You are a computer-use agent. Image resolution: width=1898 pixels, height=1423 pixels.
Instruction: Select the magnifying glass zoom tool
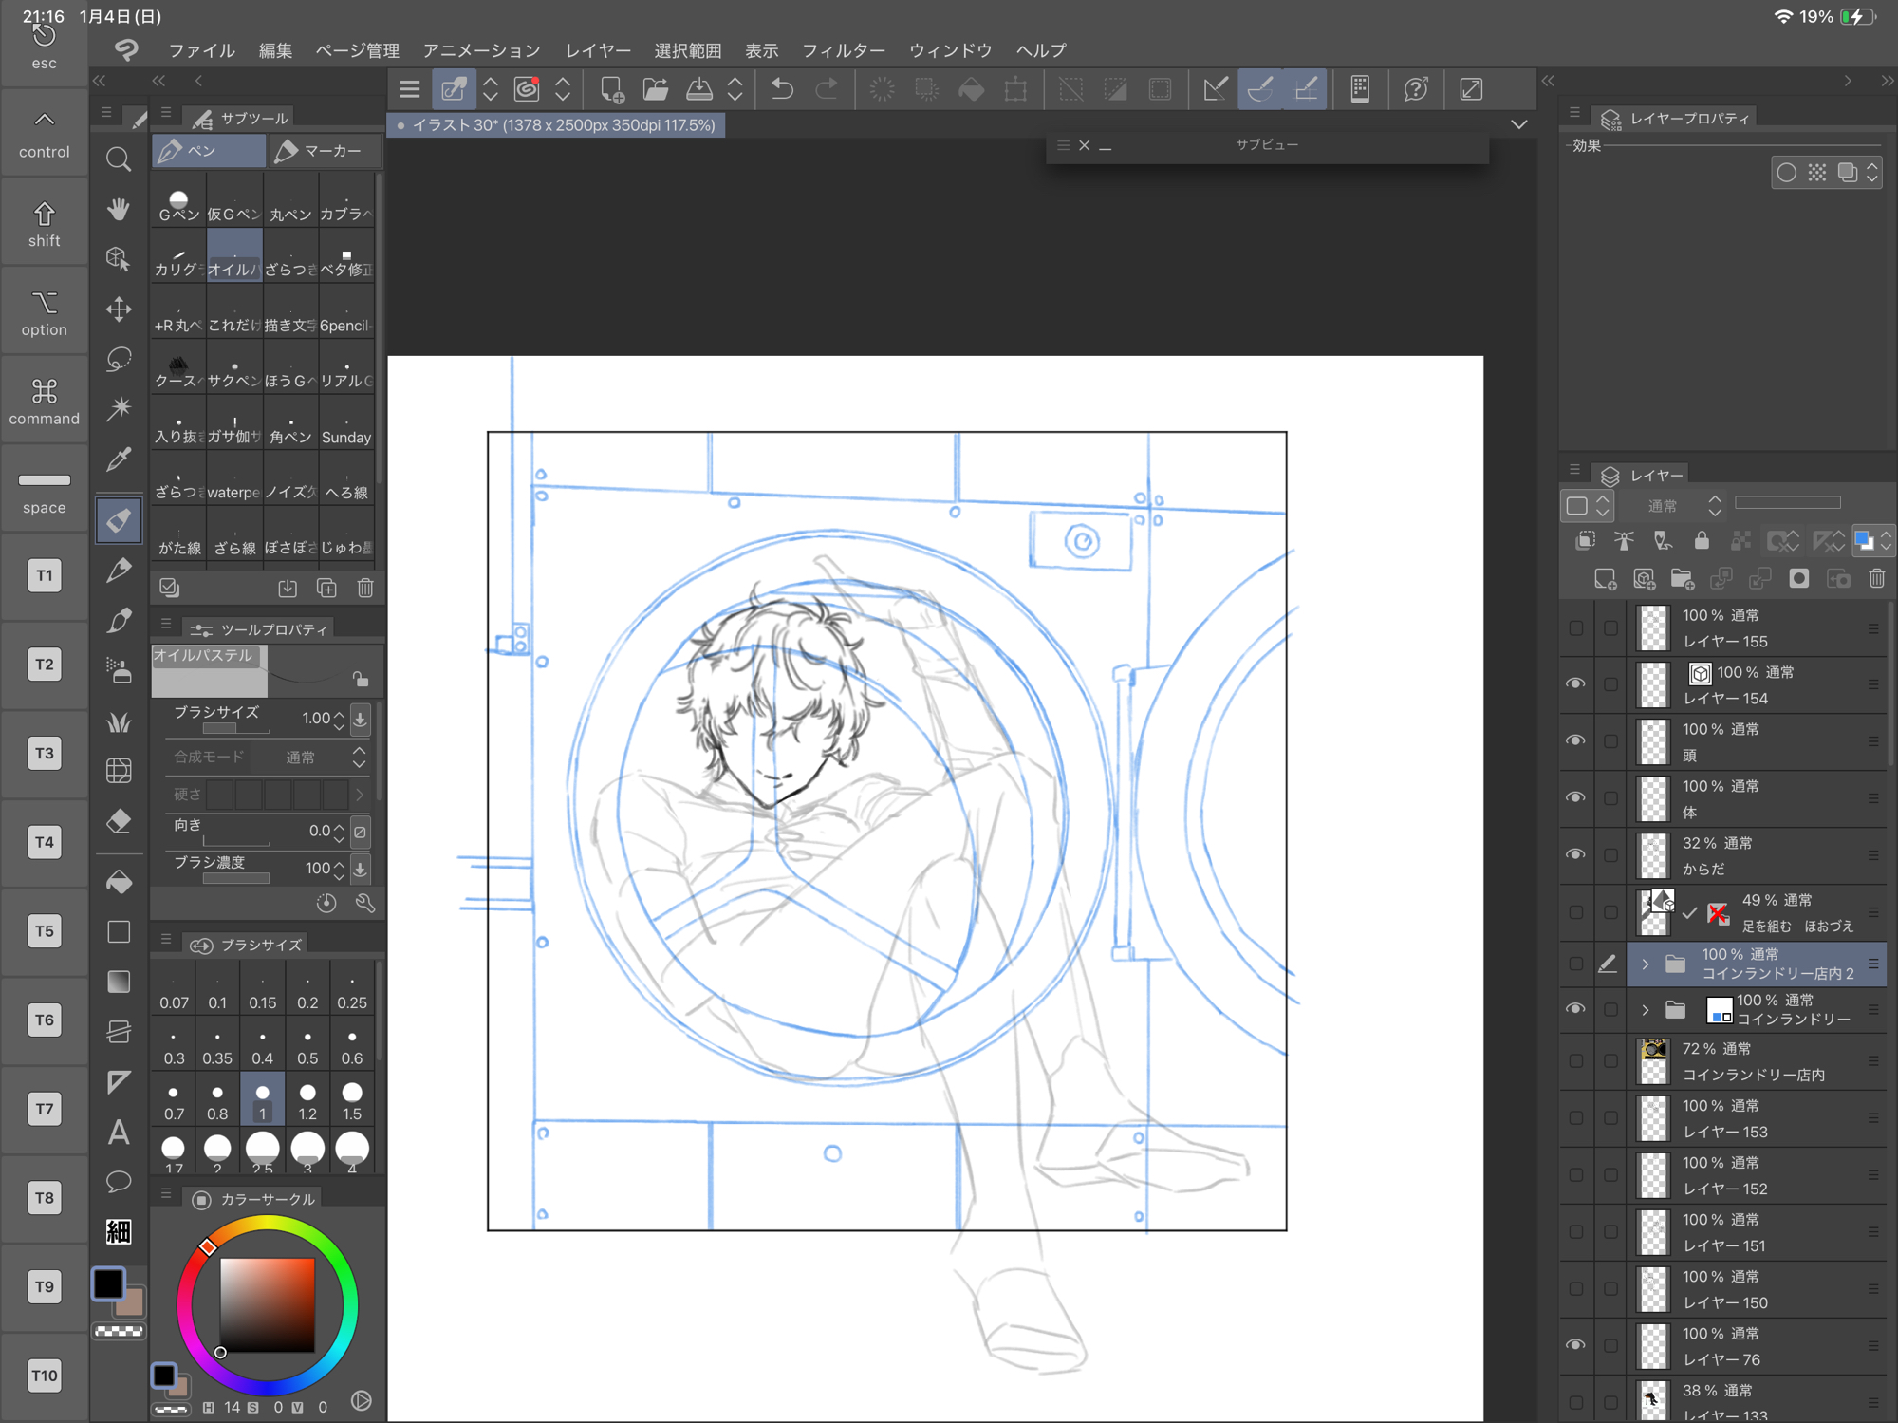pos(119,159)
